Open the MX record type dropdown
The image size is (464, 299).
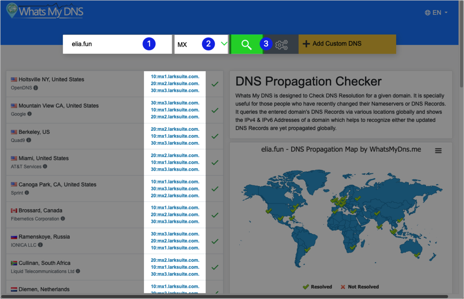tap(201, 44)
